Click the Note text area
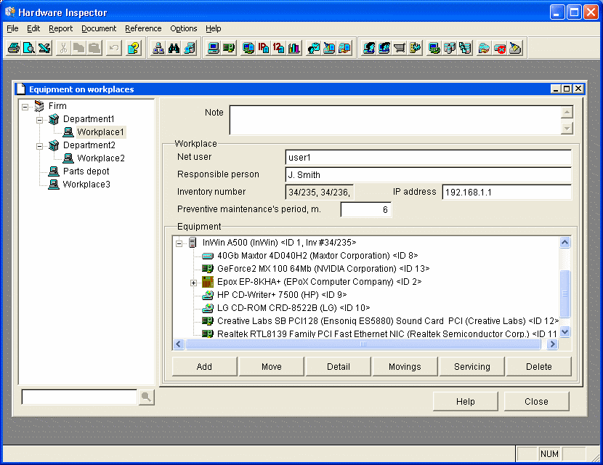Screen dimensions: 603x465 click(x=396, y=120)
